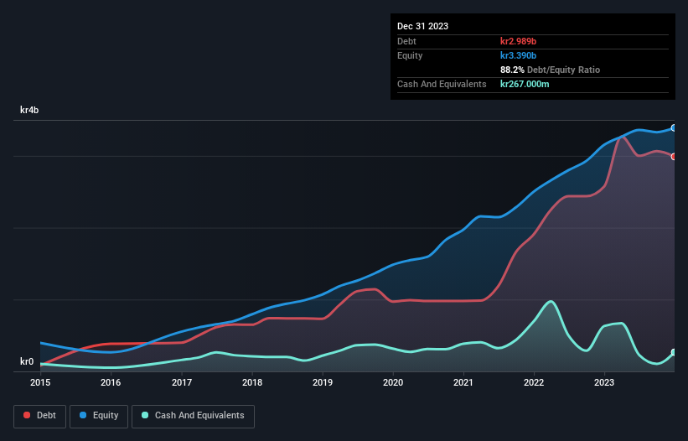The image size is (688, 441).
Task: Click the kr3.390b equity value
Action: click(x=518, y=55)
